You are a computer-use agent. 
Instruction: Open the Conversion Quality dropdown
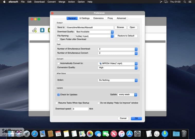point(118,68)
